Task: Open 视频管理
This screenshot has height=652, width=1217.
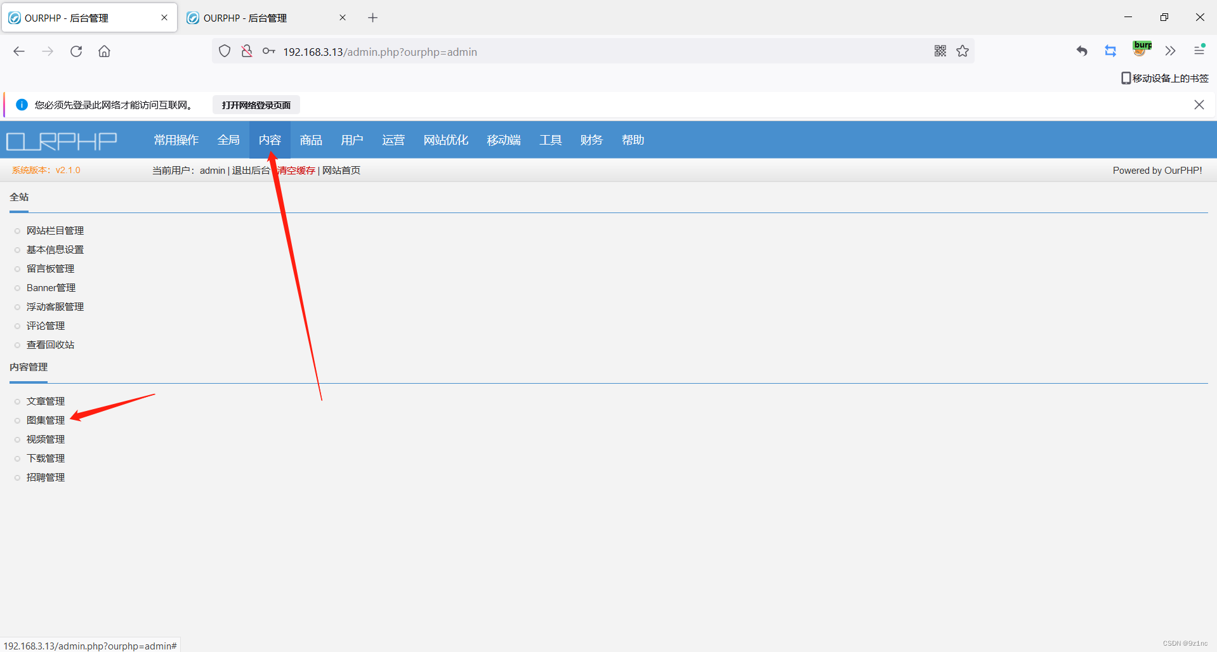Action: [x=46, y=440]
